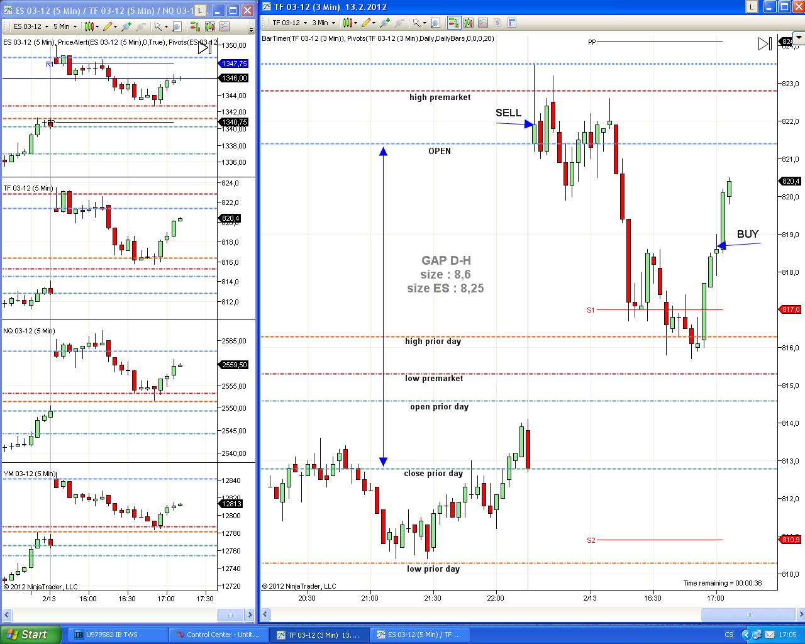805x644 pixels.
Task: Click the S1 pivot label
Action: pyautogui.click(x=591, y=310)
